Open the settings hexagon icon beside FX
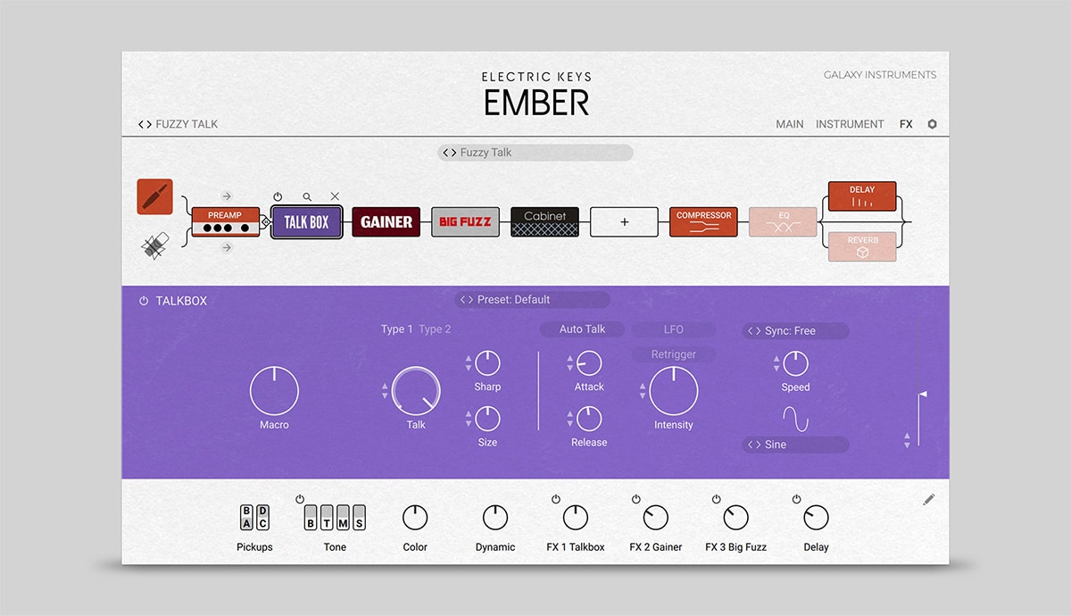This screenshot has width=1071, height=616. click(933, 124)
